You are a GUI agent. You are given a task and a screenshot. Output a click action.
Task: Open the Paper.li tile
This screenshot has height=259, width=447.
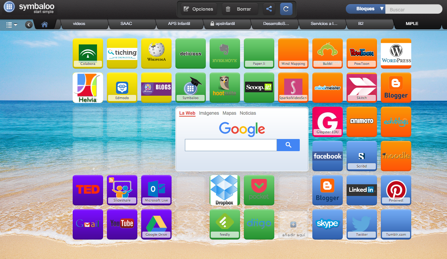[259, 54]
